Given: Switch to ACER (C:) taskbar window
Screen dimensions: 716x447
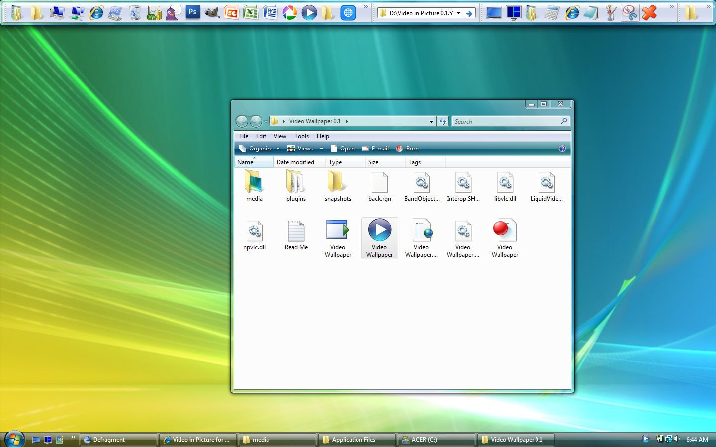Looking at the screenshot, I should [437, 440].
